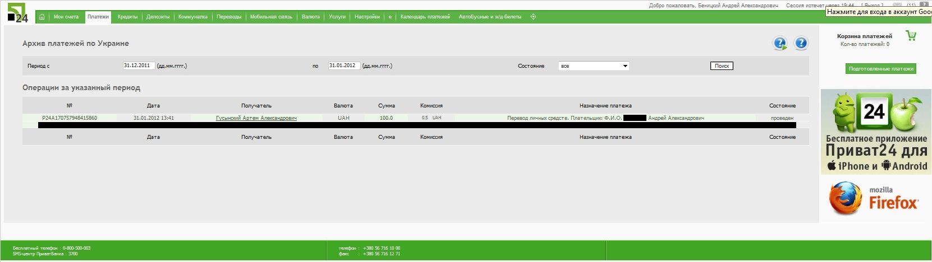Click the Назначение платежа header in top row

(605, 106)
